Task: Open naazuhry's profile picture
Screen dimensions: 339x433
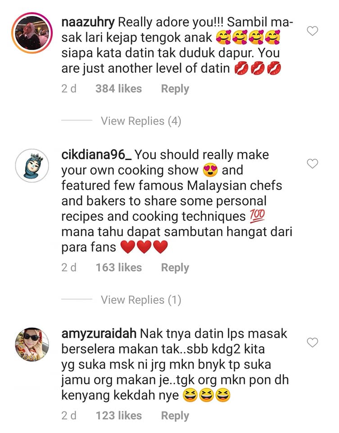Action: pyautogui.click(x=32, y=33)
